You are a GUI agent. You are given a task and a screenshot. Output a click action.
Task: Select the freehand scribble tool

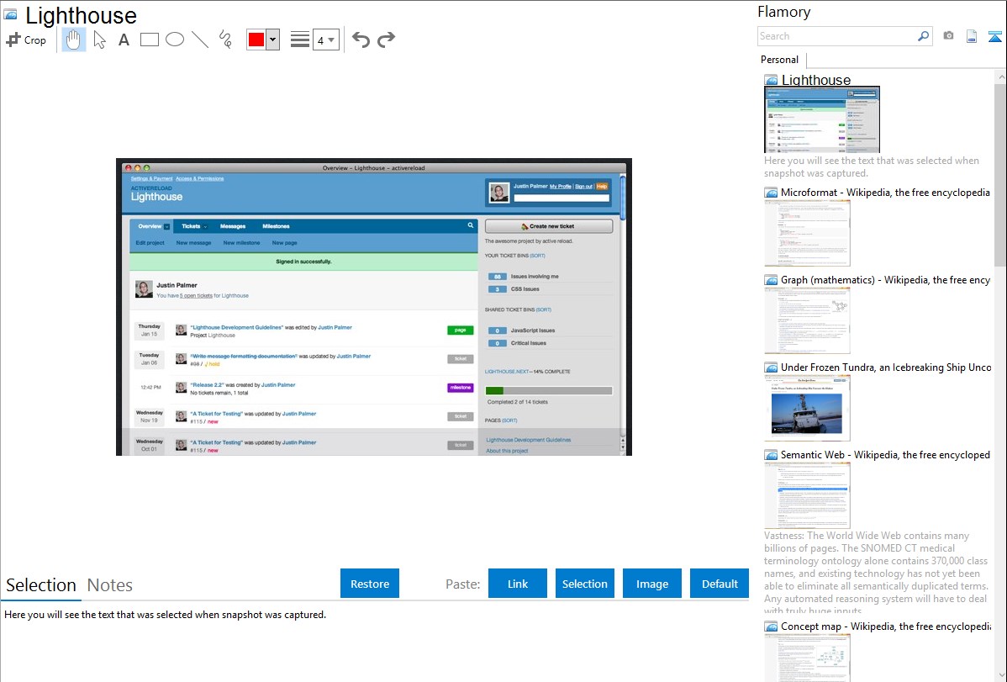click(225, 40)
